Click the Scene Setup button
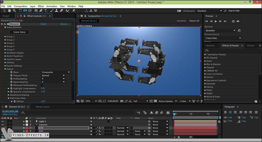 click(x=19, y=32)
